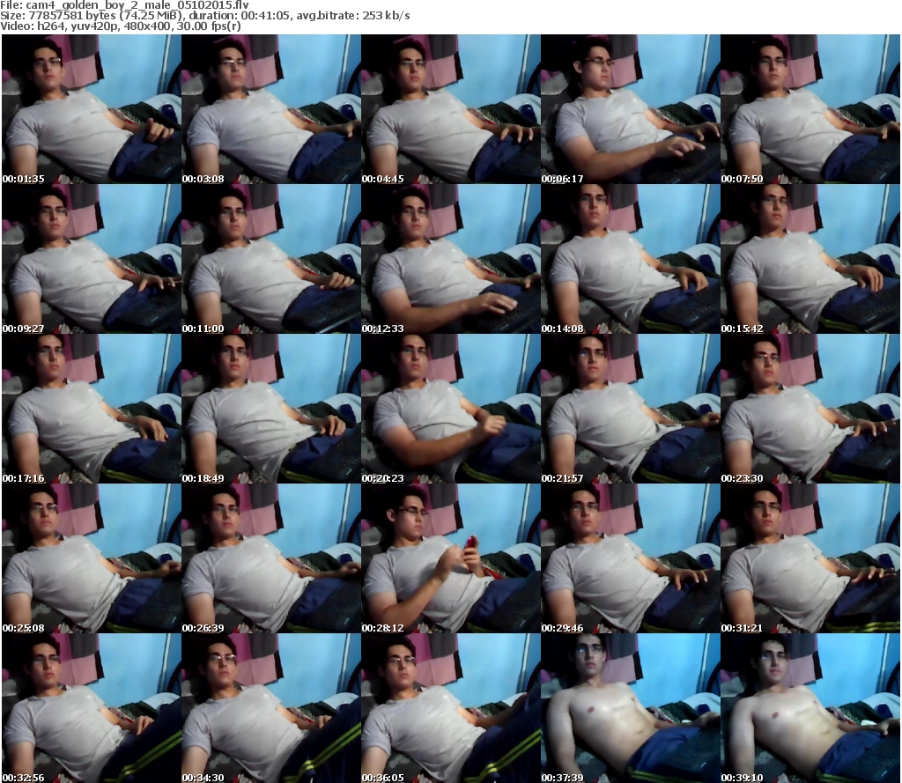
Task: Choose the thumbnail marked 00:31:21
Action: click(810, 558)
